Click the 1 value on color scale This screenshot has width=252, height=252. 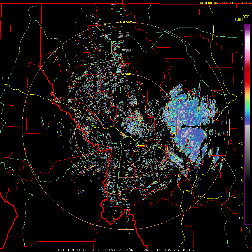[242, 106]
